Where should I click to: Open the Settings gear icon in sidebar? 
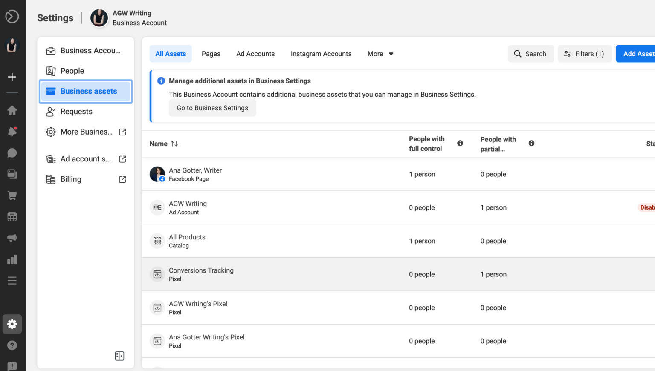(x=12, y=324)
